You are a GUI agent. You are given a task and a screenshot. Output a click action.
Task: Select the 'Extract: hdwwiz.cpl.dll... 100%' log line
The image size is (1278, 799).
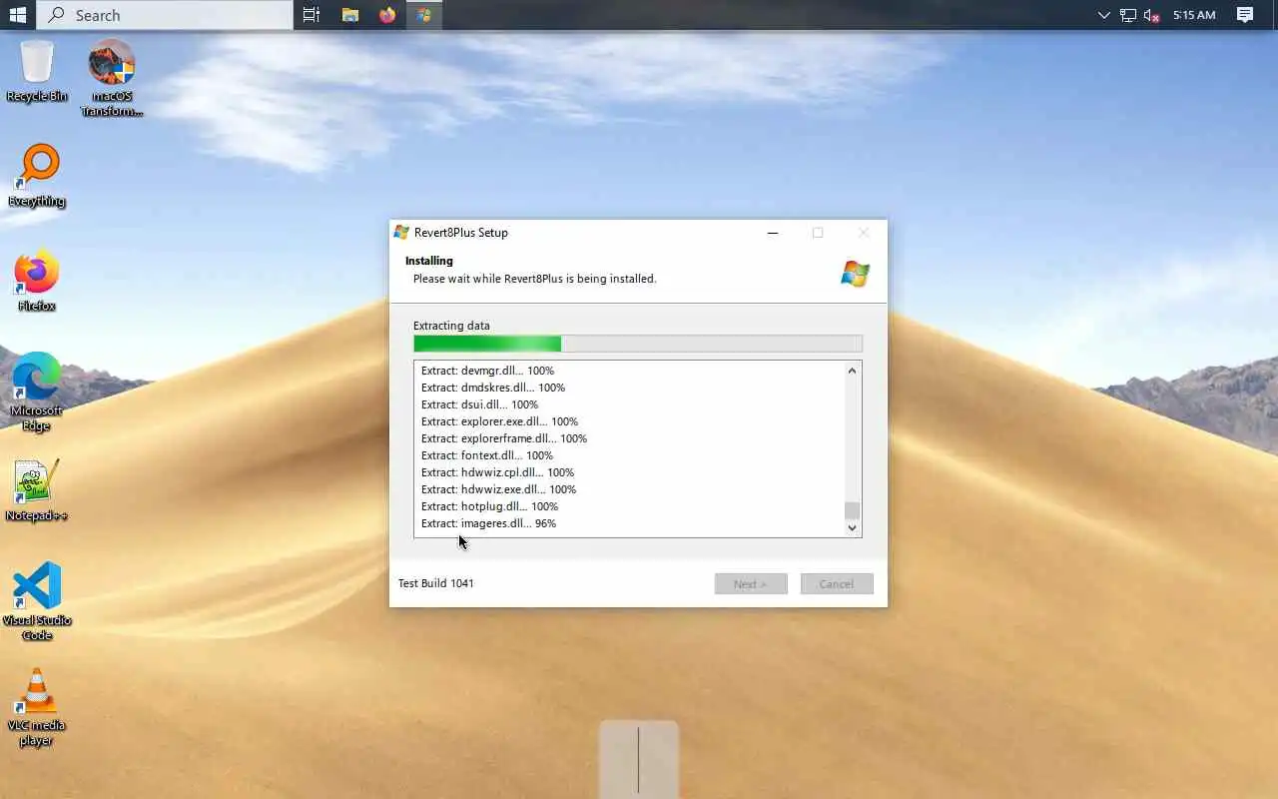coord(497,472)
